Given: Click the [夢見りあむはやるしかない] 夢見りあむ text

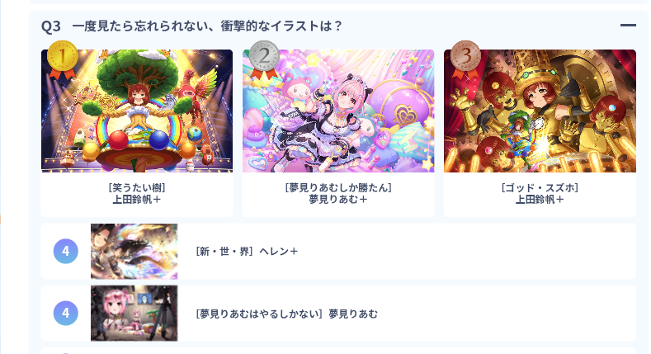Looking at the screenshot, I should [x=286, y=314].
